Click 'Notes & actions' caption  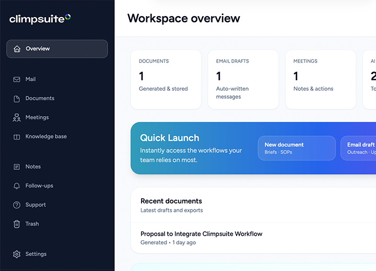click(x=313, y=89)
